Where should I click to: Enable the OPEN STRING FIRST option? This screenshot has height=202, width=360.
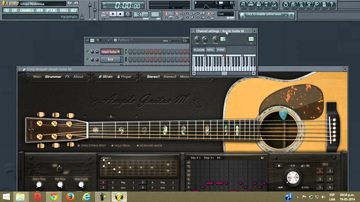point(92,146)
